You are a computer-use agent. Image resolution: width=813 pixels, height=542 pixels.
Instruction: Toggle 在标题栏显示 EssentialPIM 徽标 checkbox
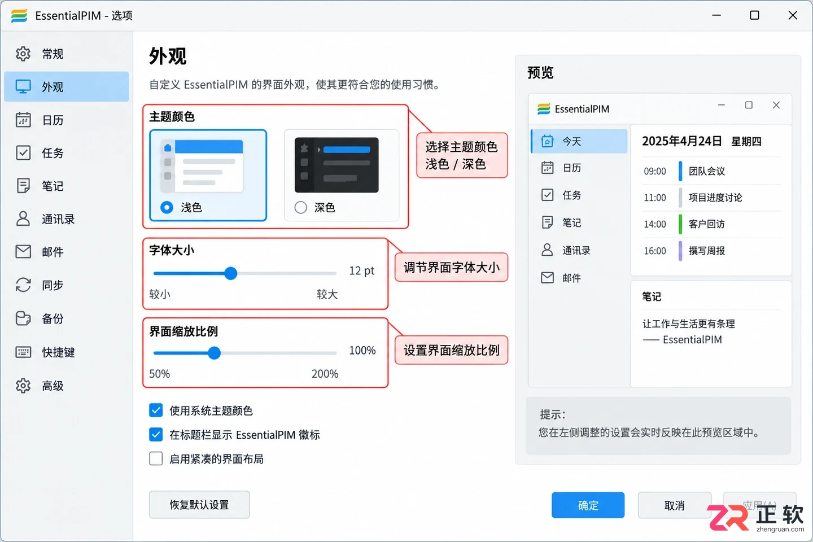click(156, 434)
